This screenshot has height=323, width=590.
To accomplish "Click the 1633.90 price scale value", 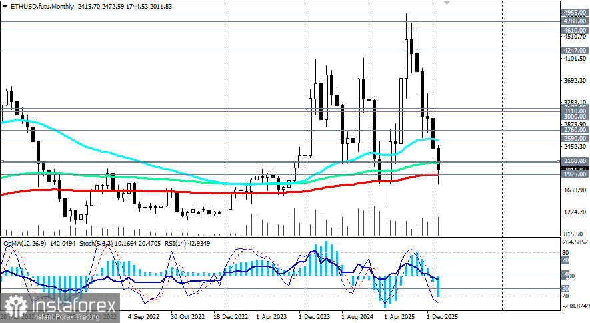I will point(574,190).
